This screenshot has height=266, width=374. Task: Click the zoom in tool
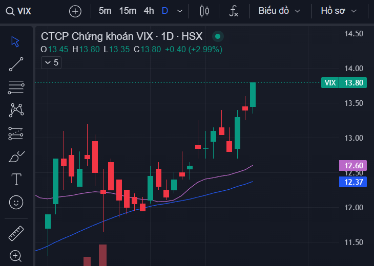[x=16, y=256]
